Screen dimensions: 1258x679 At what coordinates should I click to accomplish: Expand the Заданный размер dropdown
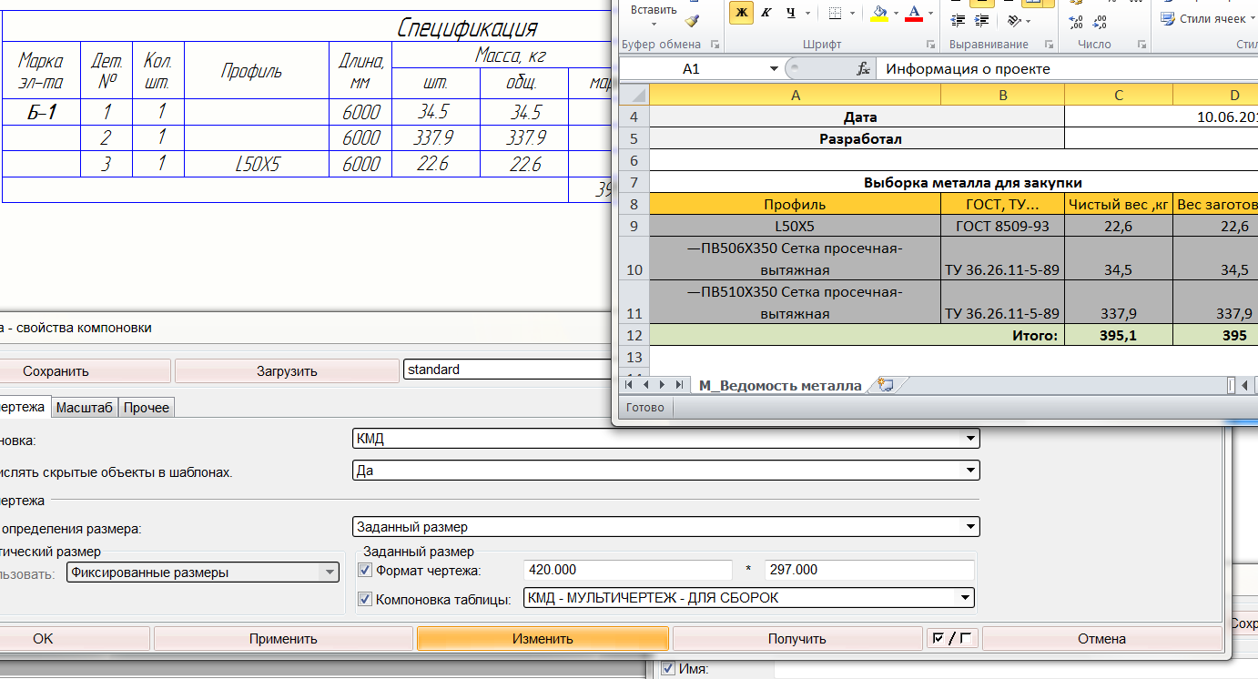(x=971, y=527)
